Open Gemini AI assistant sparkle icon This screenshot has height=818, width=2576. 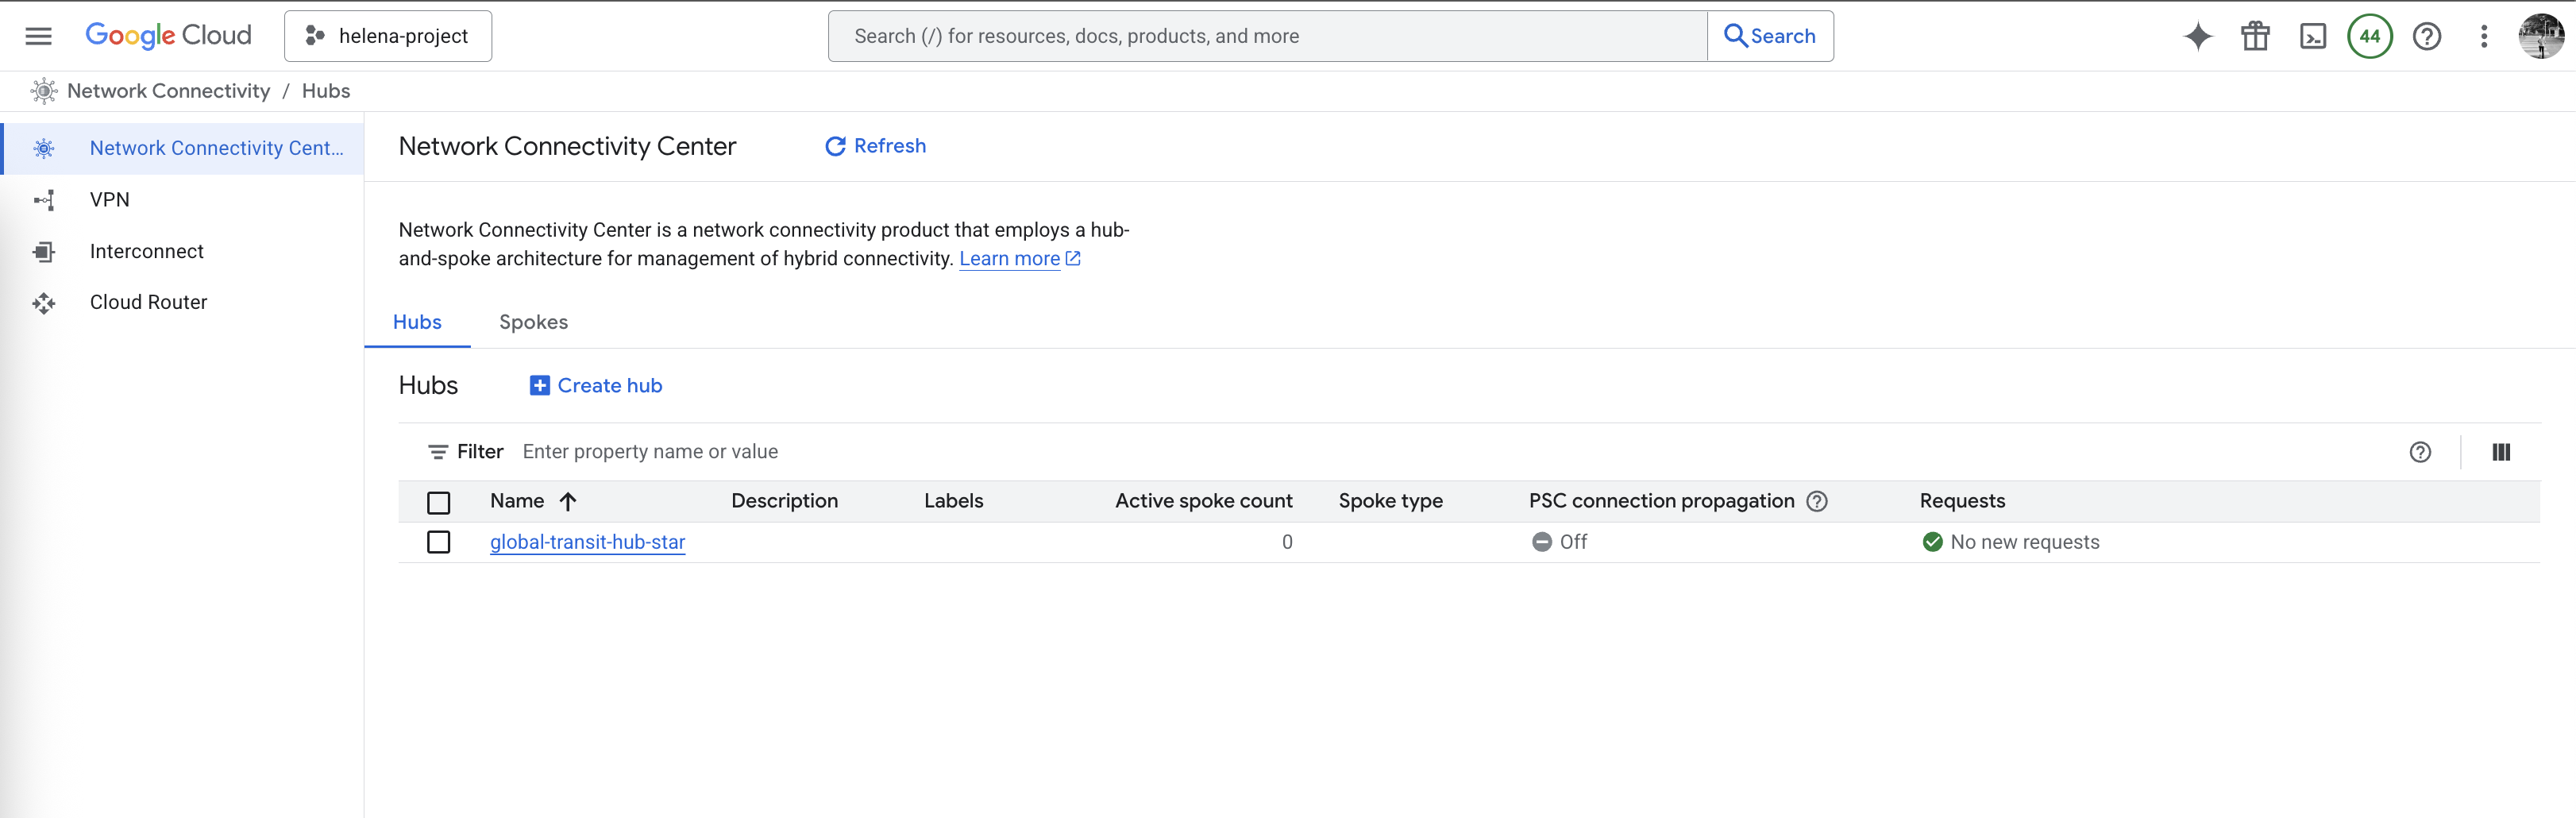point(2197,37)
